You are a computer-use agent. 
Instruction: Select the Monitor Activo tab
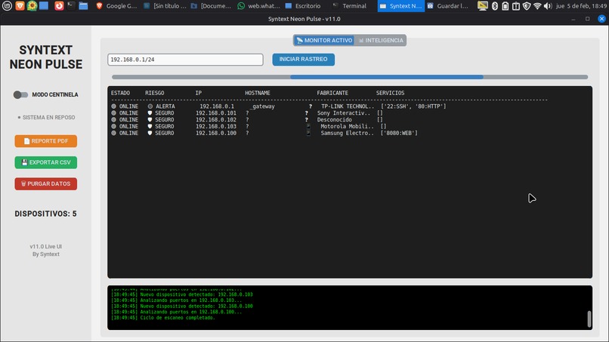324,40
